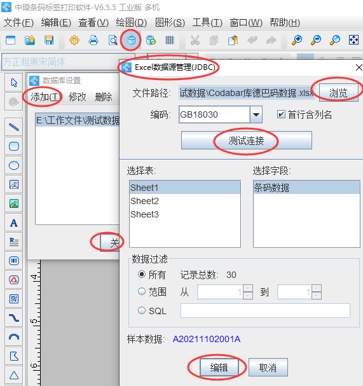Select Sheet2 in the table list
Image resolution: width=363 pixels, height=386 pixels.
(x=185, y=201)
